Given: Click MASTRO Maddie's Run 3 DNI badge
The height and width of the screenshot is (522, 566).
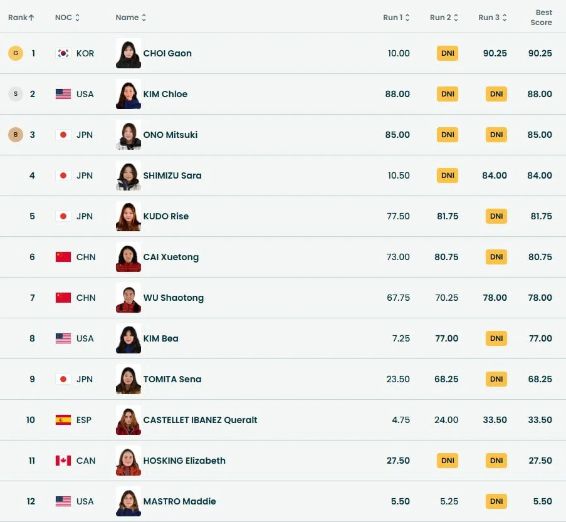Looking at the screenshot, I should (496, 501).
